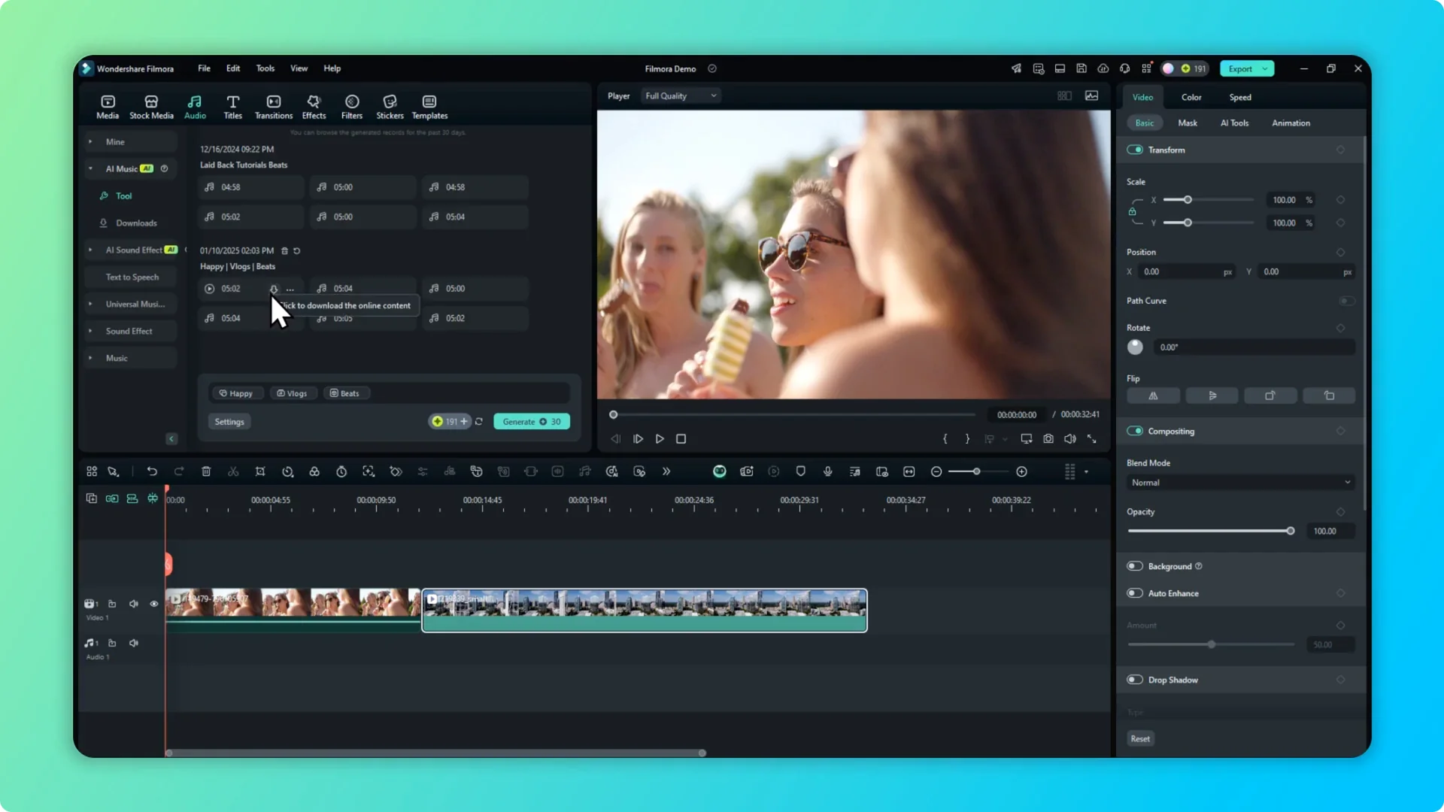Click the timeline zoom slider

(976, 471)
